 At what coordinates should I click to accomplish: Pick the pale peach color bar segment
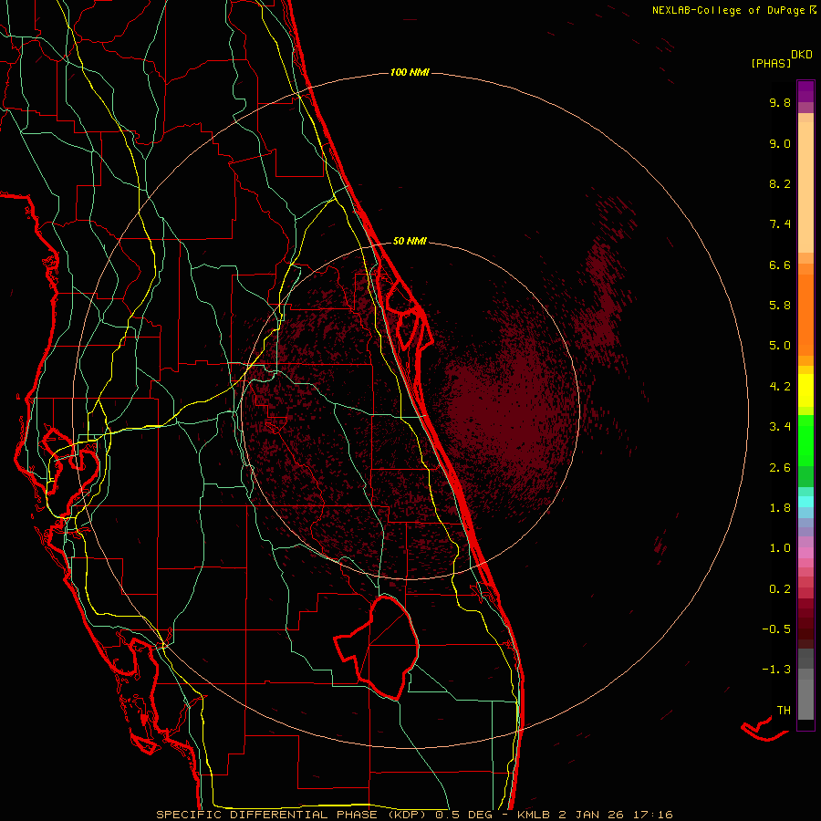(x=805, y=187)
